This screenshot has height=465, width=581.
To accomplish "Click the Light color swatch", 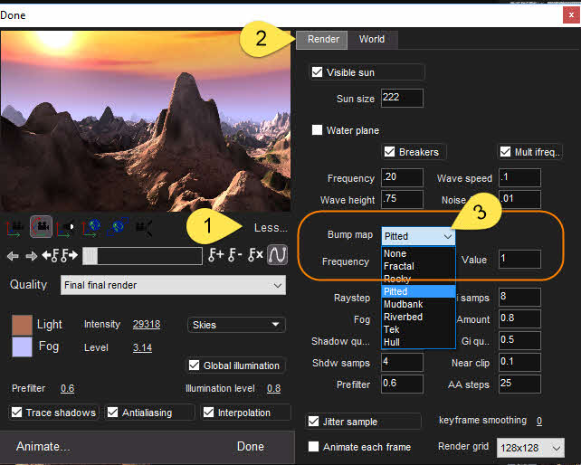I will tap(22, 325).
